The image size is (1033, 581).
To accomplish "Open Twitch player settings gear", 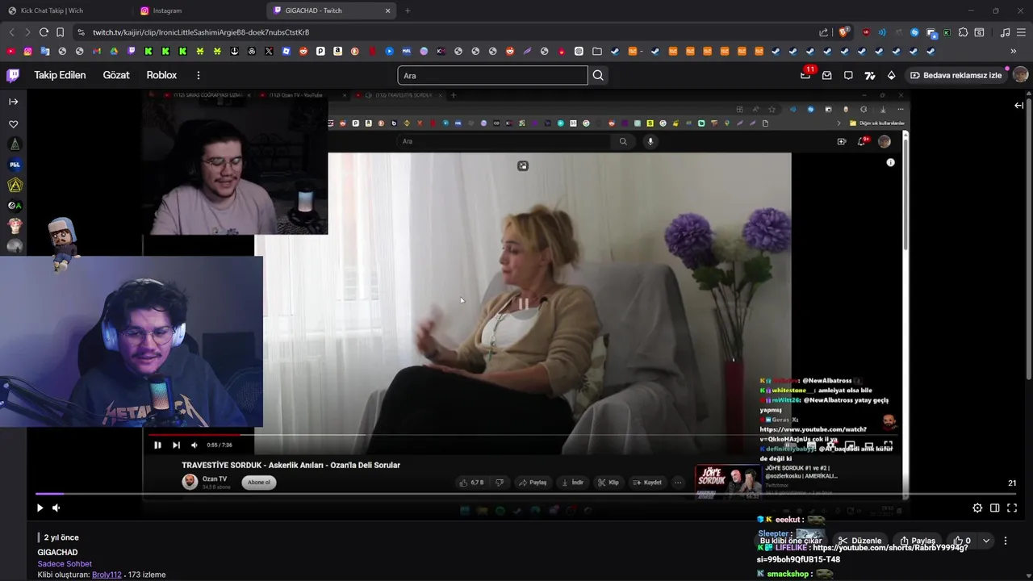I will pos(977,508).
